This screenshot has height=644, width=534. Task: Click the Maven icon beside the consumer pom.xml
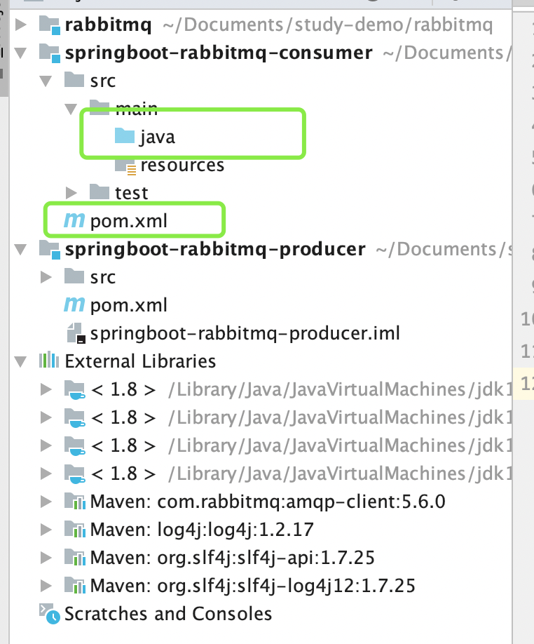[74, 221]
